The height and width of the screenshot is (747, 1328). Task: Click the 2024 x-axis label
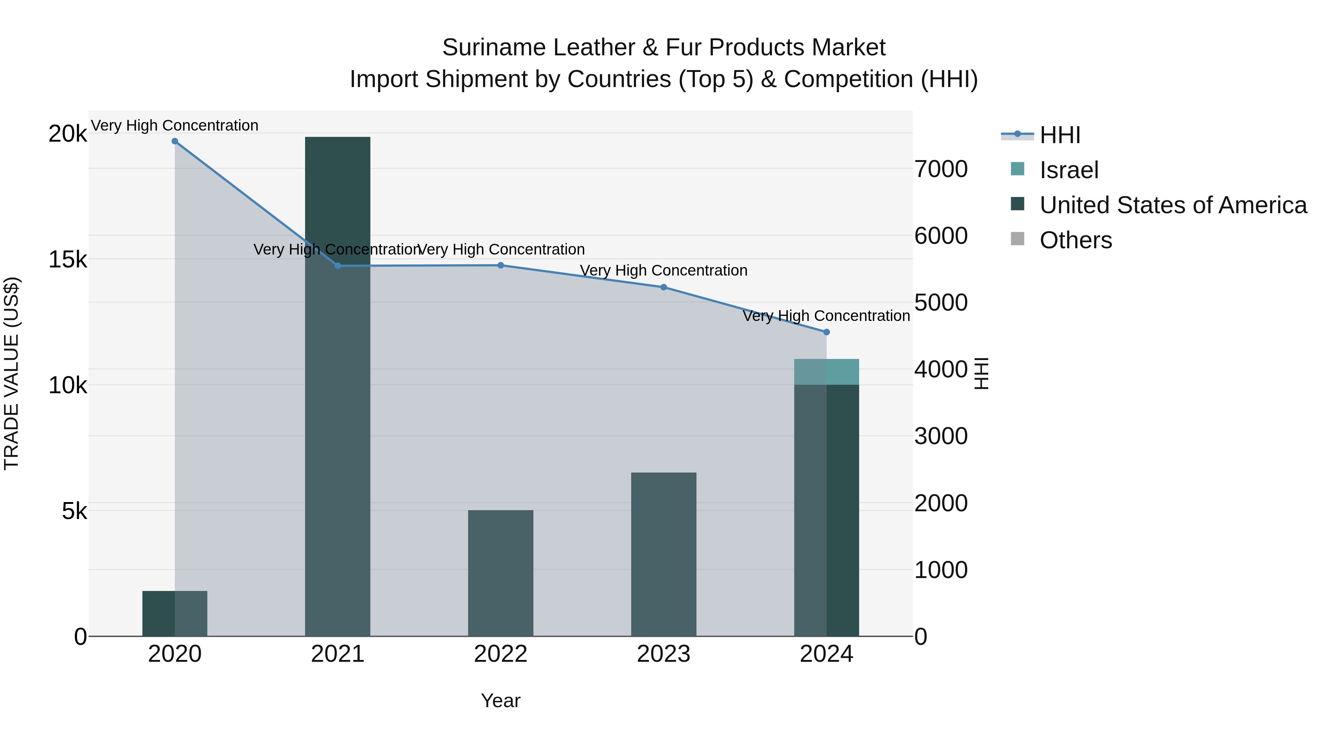pyautogui.click(x=826, y=654)
